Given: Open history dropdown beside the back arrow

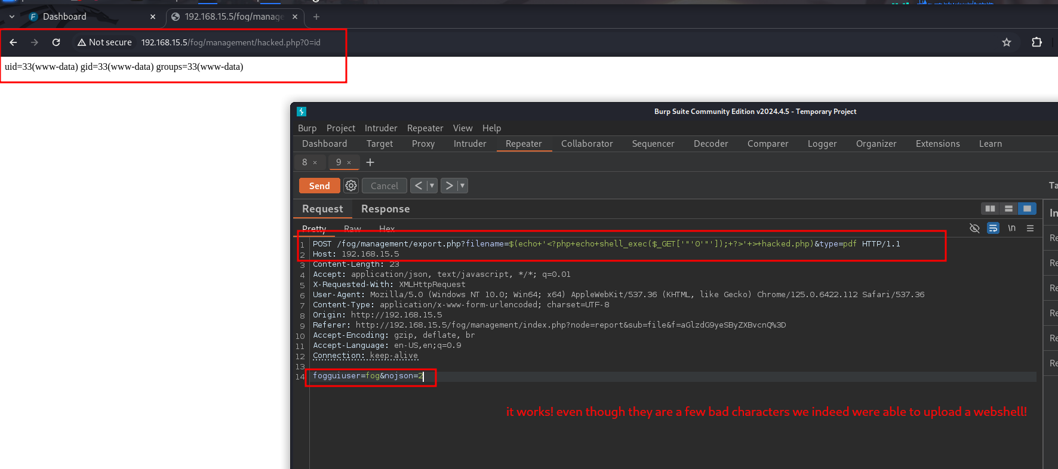Looking at the screenshot, I should coord(432,186).
